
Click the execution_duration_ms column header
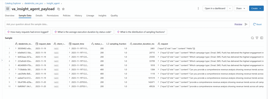[x=142, y=44]
